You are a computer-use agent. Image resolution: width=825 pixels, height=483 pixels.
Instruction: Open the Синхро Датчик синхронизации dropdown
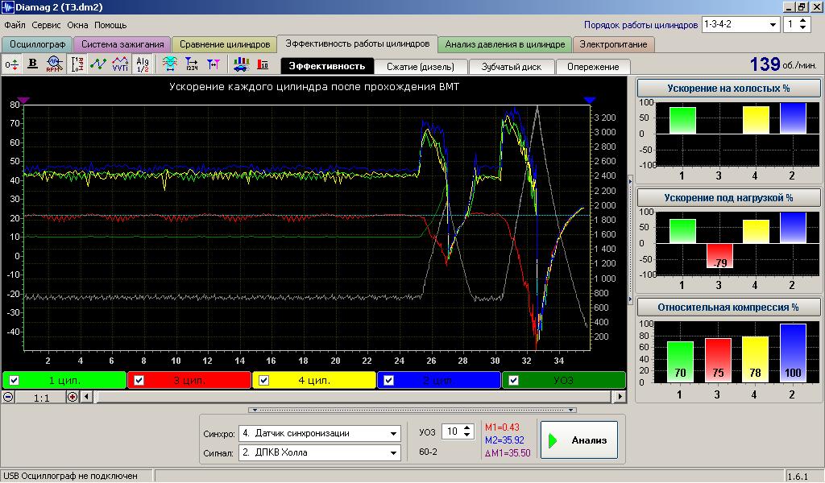tap(393, 434)
